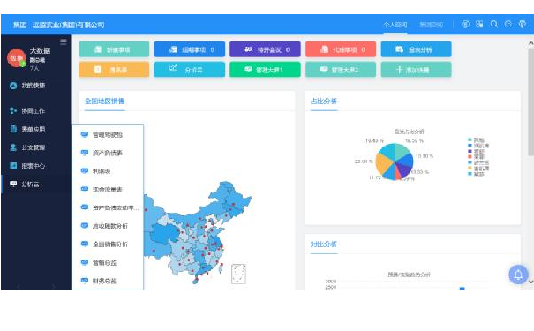The height and width of the screenshot is (331, 534).
Task: Open the 大数据 user avatar
Action: point(17,58)
